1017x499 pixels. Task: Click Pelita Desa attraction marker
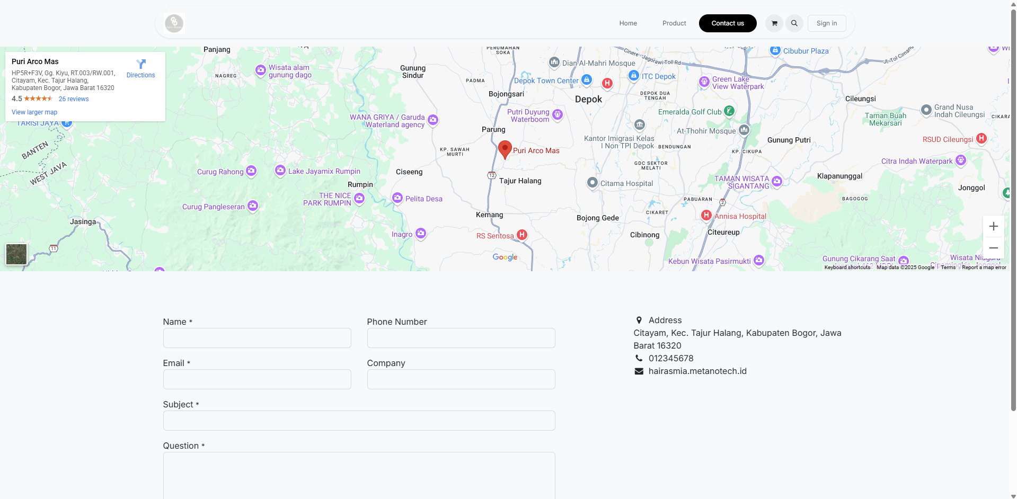tap(397, 198)
